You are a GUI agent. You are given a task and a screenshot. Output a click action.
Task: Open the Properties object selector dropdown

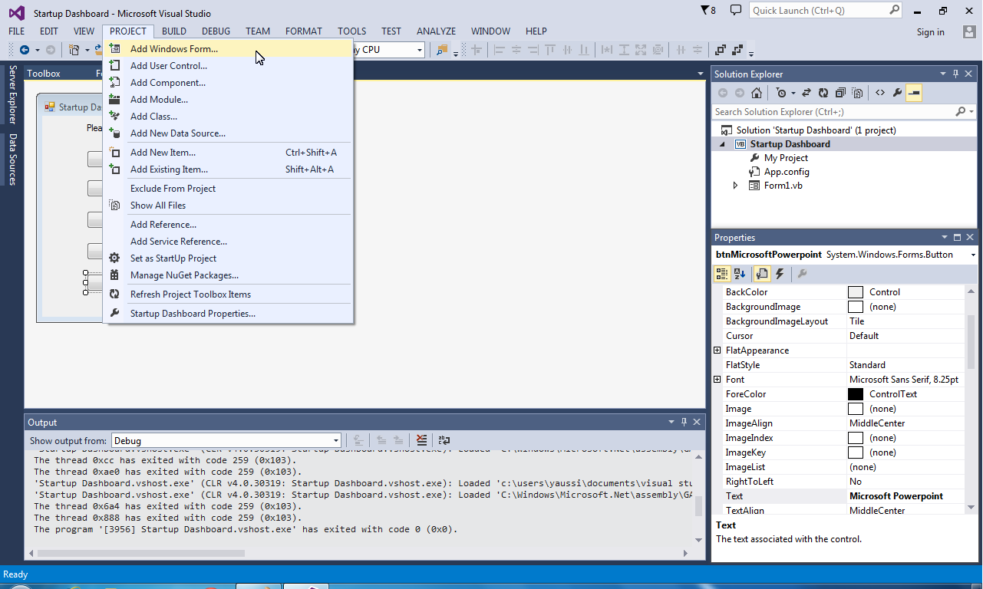coord(973,255)
